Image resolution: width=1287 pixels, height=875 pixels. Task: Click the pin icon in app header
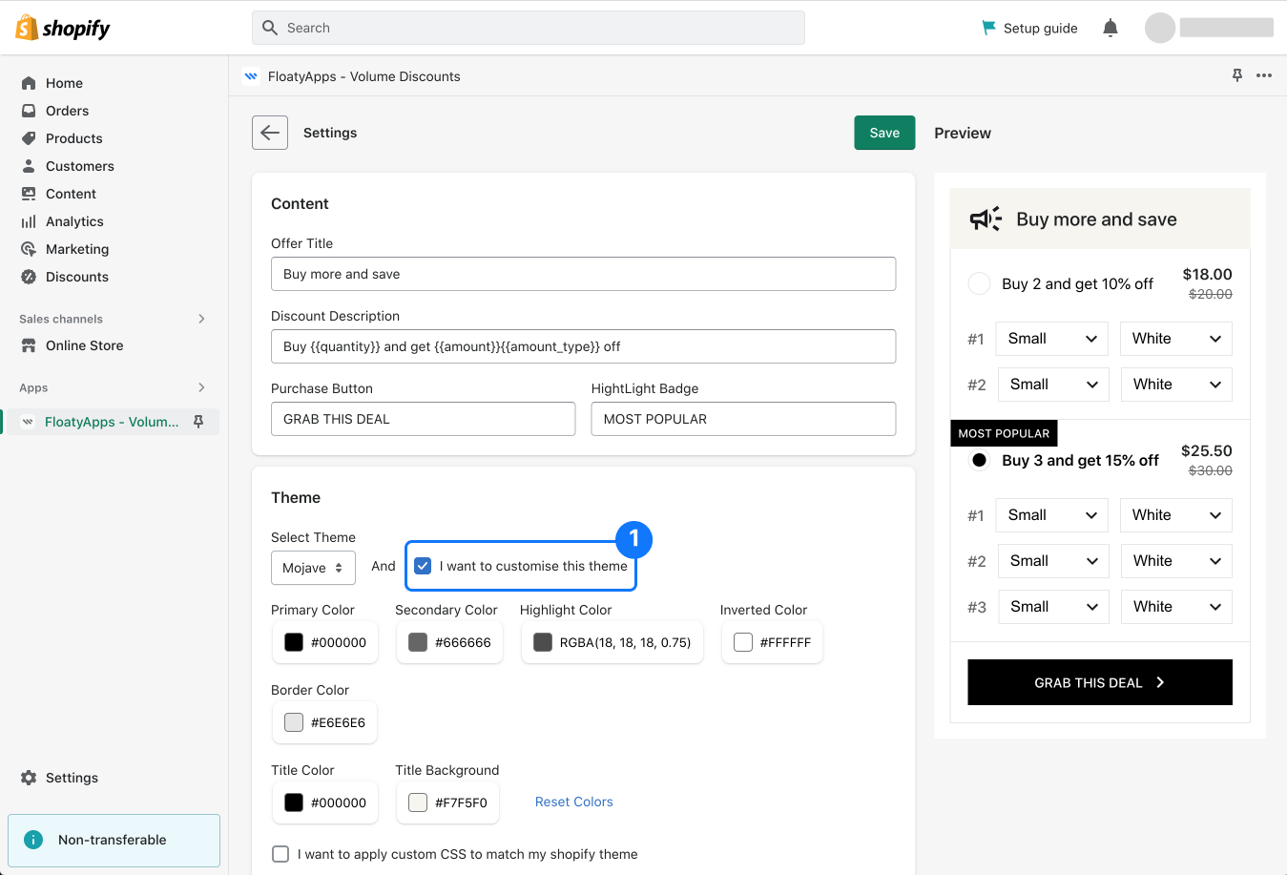pos(1236,75)
